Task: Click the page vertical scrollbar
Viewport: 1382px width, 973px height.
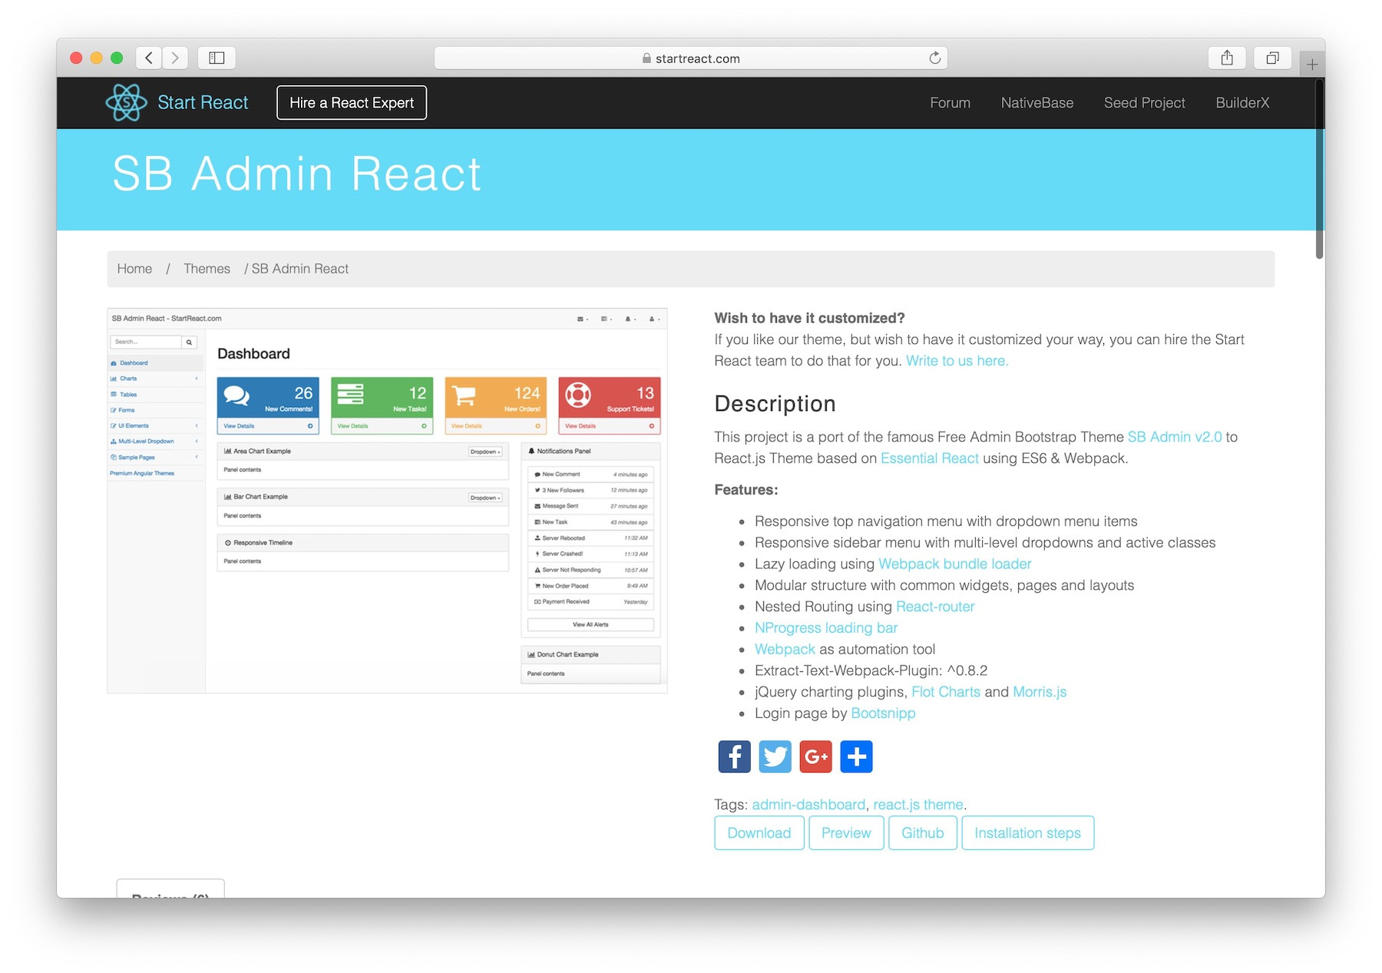Action: (x=1319, y=169)
